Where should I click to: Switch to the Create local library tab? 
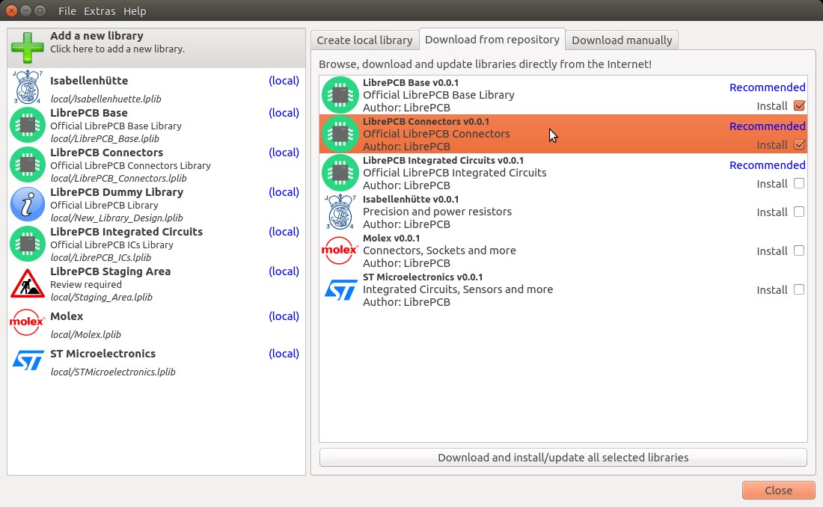[364, 40]
